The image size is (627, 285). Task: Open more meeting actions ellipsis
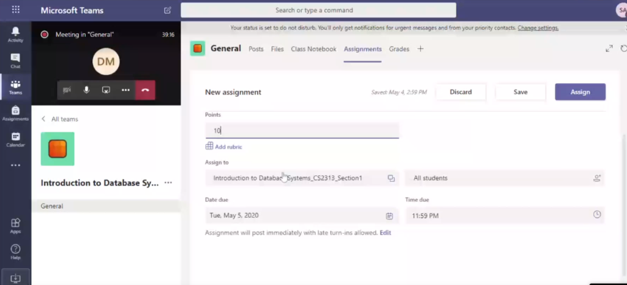126,90
